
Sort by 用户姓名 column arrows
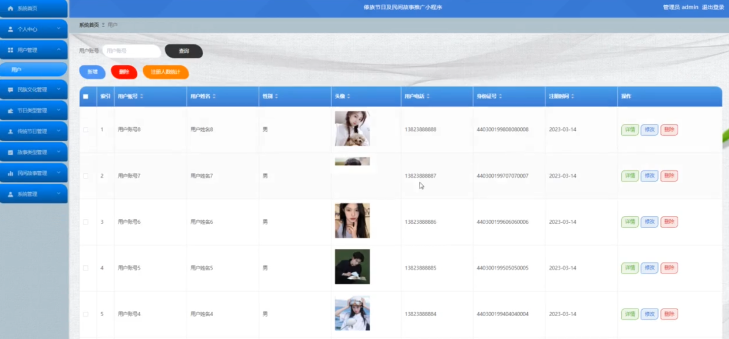214,97
